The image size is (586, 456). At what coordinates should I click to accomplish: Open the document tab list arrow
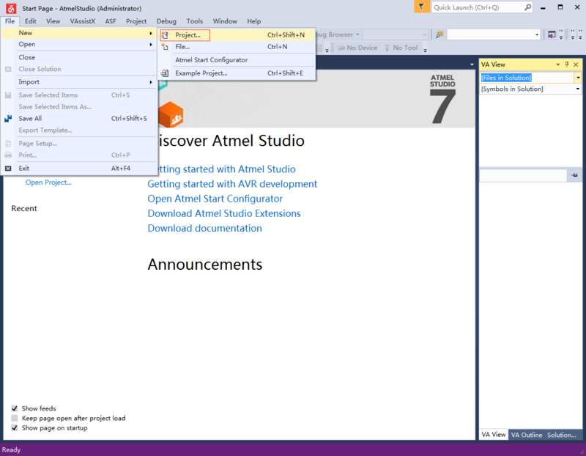tap(472, 65)
